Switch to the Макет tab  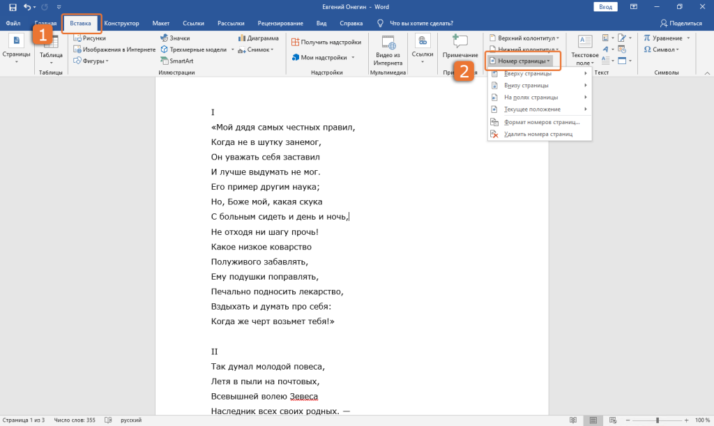point(161,23)
